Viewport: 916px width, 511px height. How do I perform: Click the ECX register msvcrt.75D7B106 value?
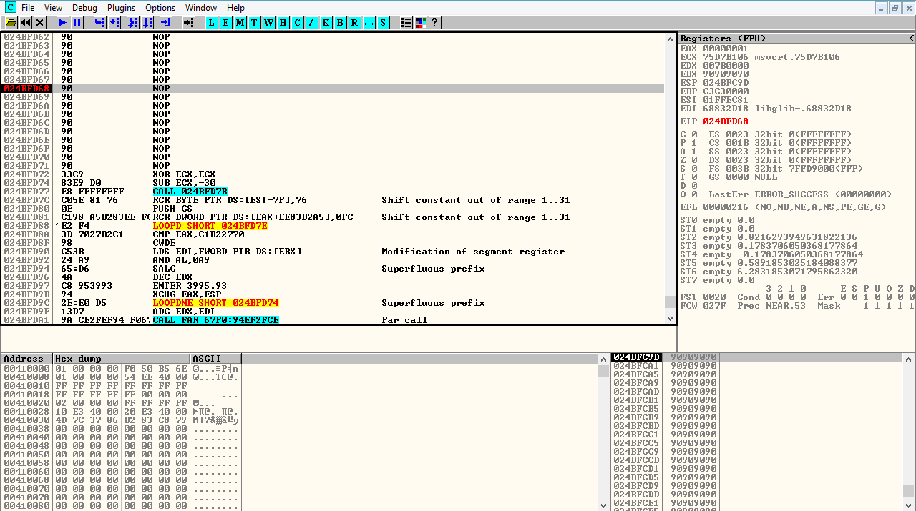[797, 57]
